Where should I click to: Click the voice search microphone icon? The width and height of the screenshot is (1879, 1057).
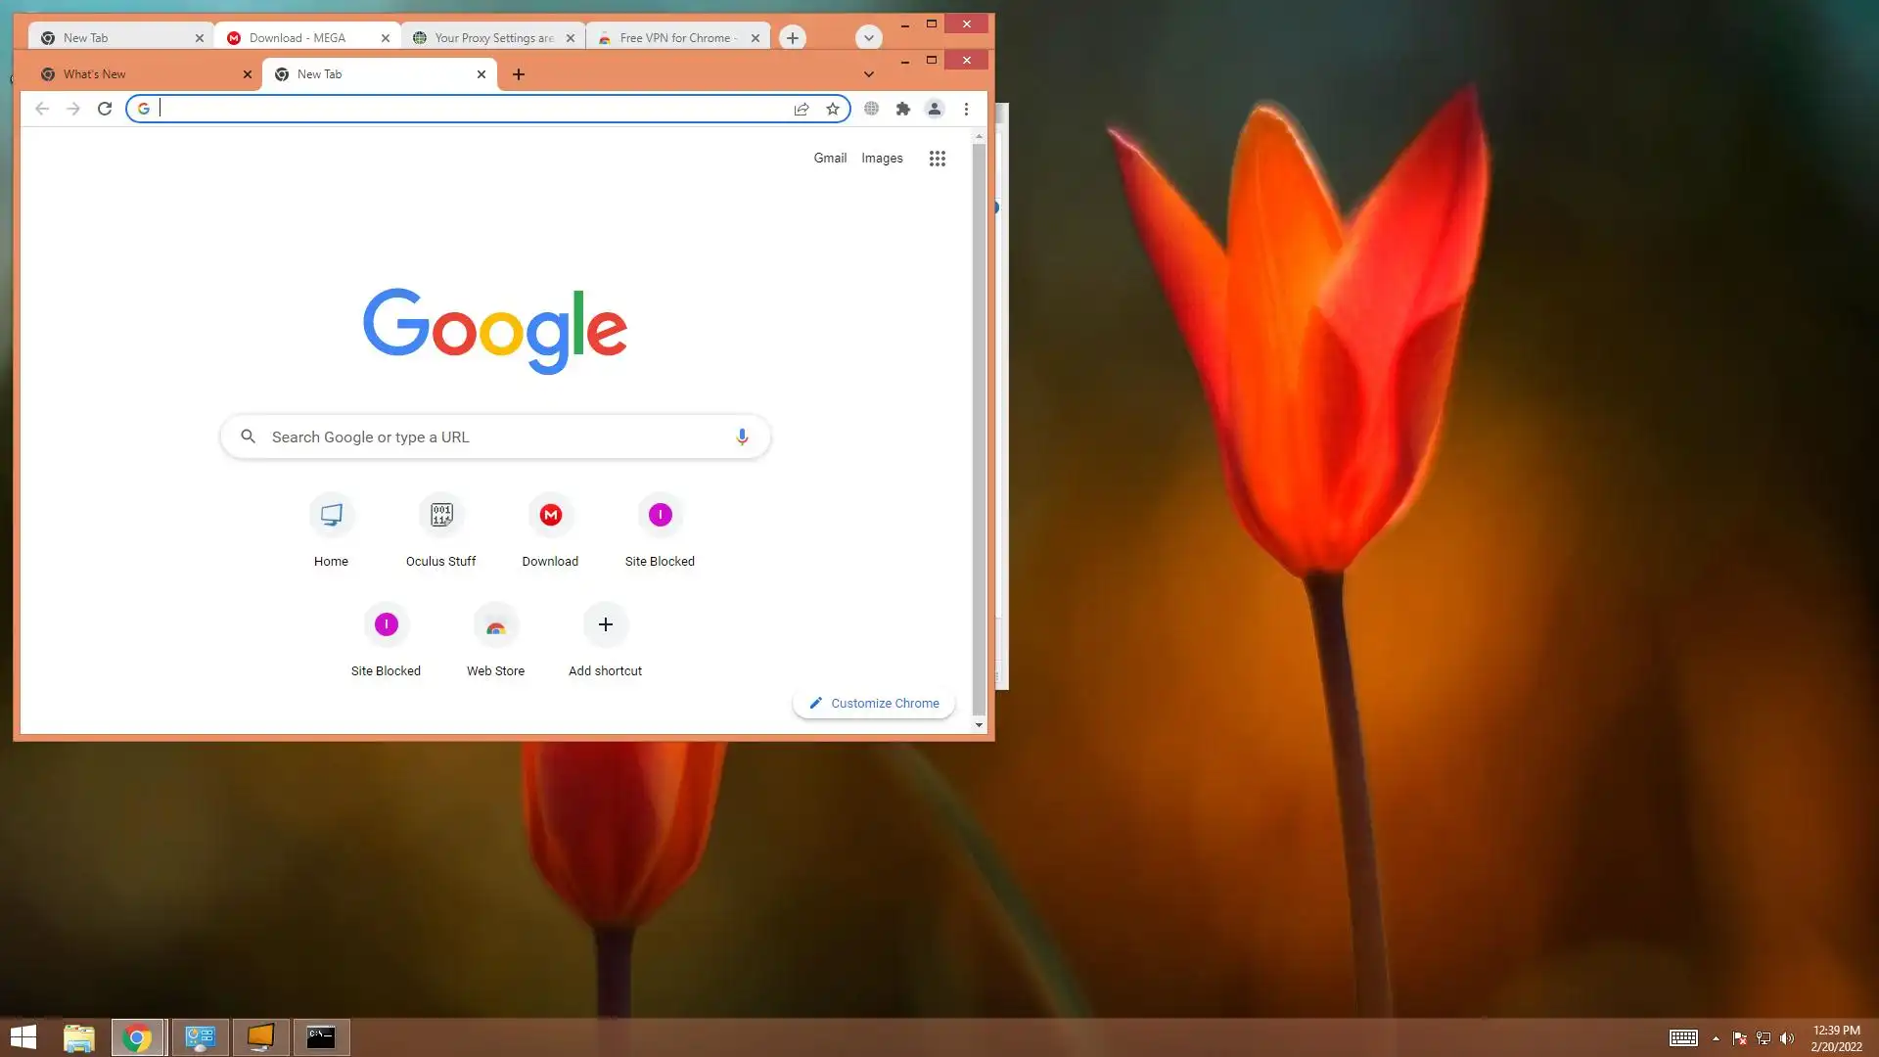coord(742,437)
